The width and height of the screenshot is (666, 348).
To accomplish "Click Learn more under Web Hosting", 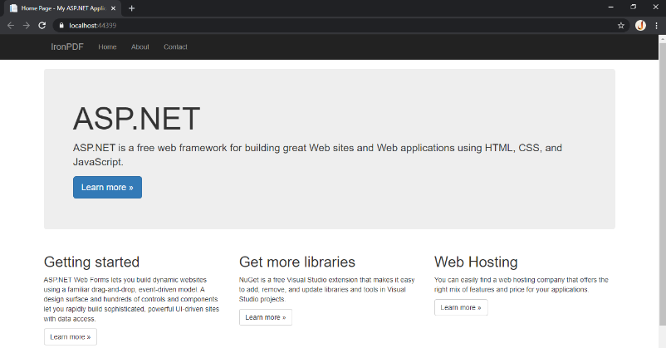I will [x=461, y=307].
